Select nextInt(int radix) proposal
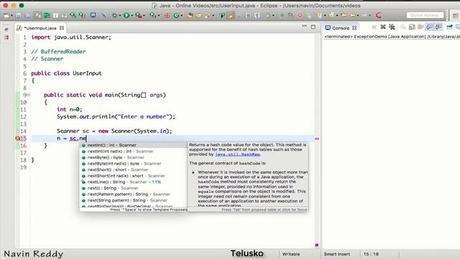The width and height of the screenshot is (460, 259). click(x=133, y=151)
